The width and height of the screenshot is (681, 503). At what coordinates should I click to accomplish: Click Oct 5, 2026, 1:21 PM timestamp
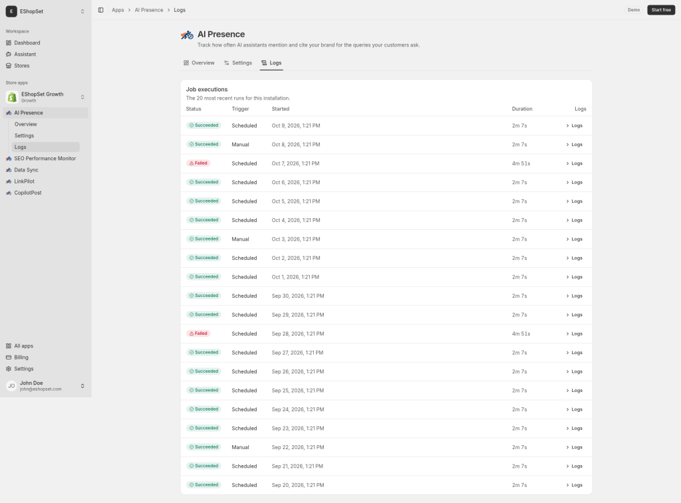296,201
